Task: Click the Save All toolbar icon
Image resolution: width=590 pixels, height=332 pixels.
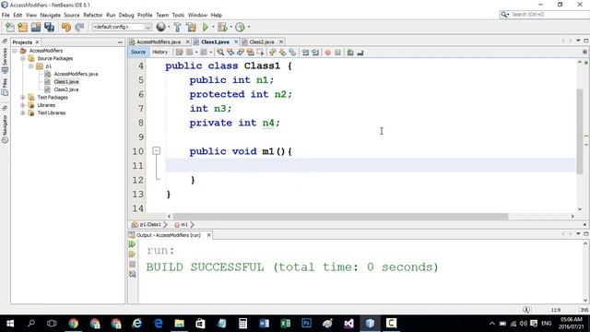Action: pyautogui.click(x=49, y=27)
